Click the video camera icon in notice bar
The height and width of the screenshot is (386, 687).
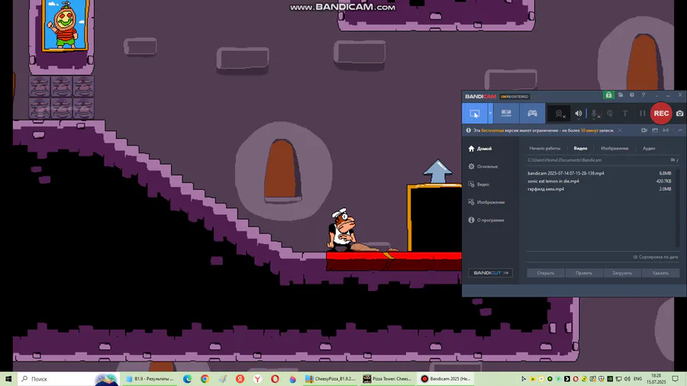644,130
